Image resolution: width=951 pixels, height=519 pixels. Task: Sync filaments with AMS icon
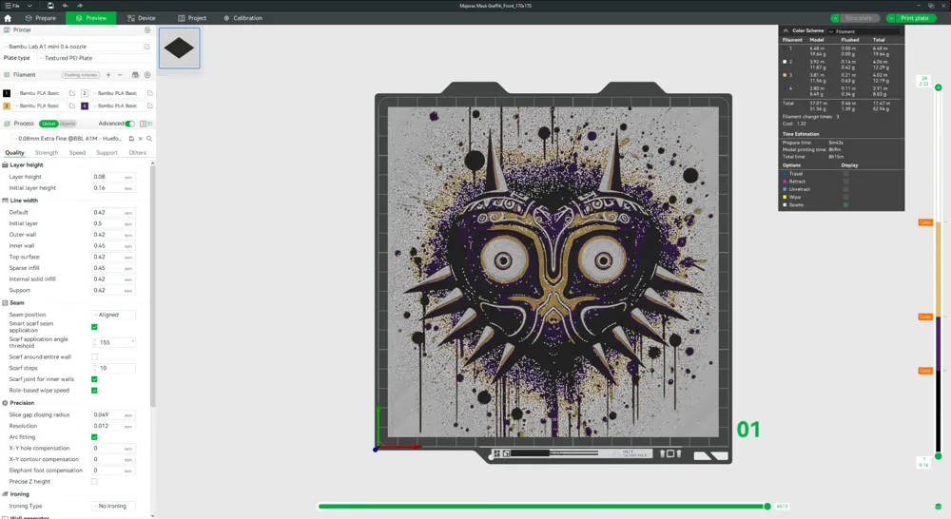click(135, 75)
